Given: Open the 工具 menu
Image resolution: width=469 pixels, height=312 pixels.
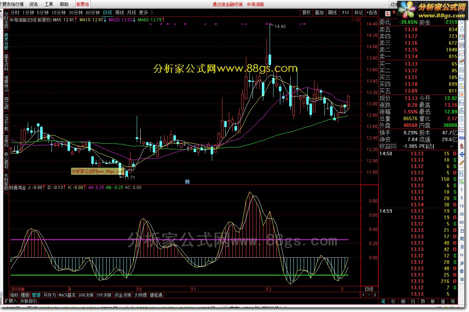Looking at the screenshot, I should 49,4.
